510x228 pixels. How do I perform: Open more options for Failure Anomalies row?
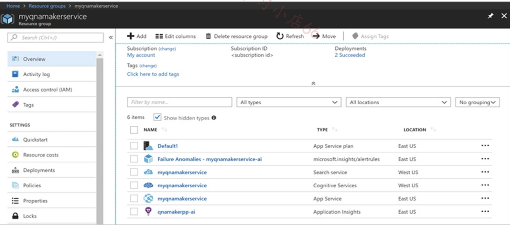[x=485, y=159]
